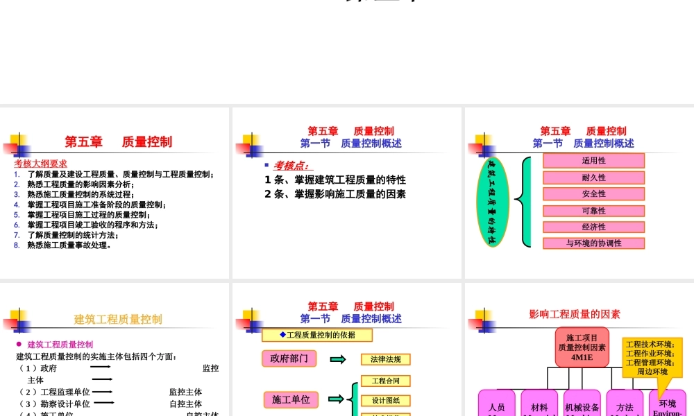This screenshot has width=694, height=416.
Task: Click the pink 安全性 box
Action: [x=593, y=193]
